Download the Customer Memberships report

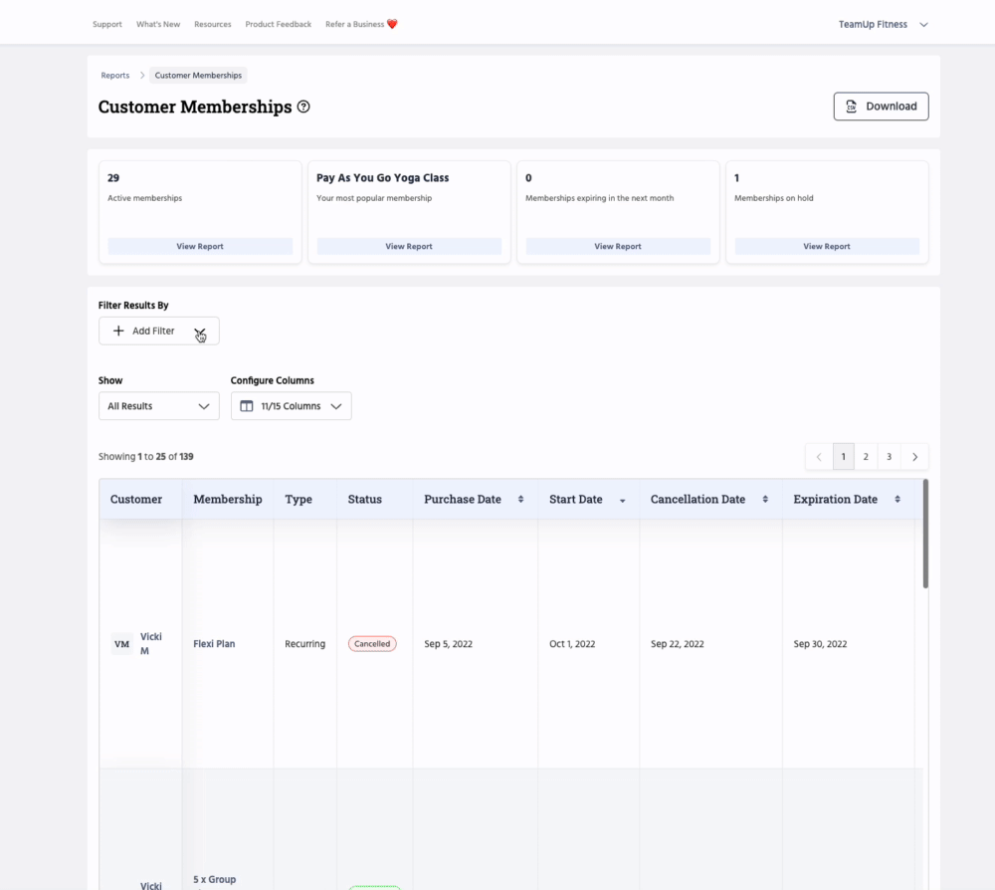click(x=881, y=107)
